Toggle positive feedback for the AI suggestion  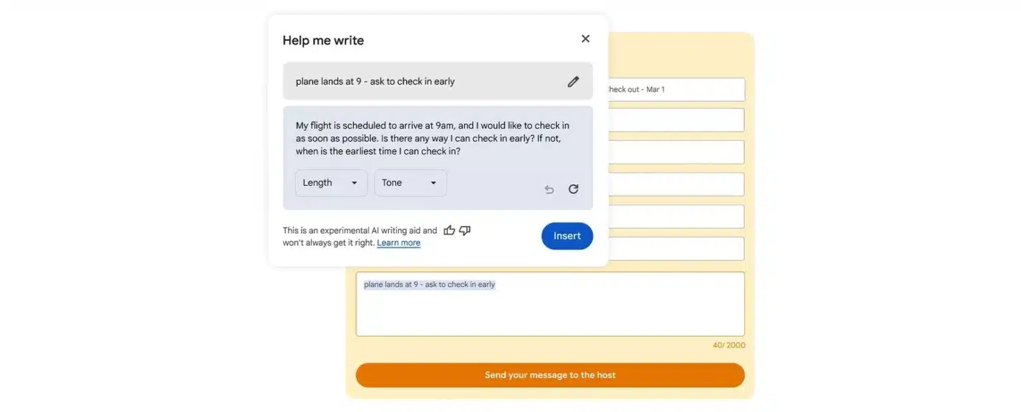[x=449, y=229]
